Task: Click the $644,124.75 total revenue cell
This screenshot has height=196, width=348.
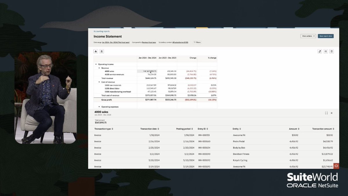Action: pyautogui.click(x=150, y=78)
